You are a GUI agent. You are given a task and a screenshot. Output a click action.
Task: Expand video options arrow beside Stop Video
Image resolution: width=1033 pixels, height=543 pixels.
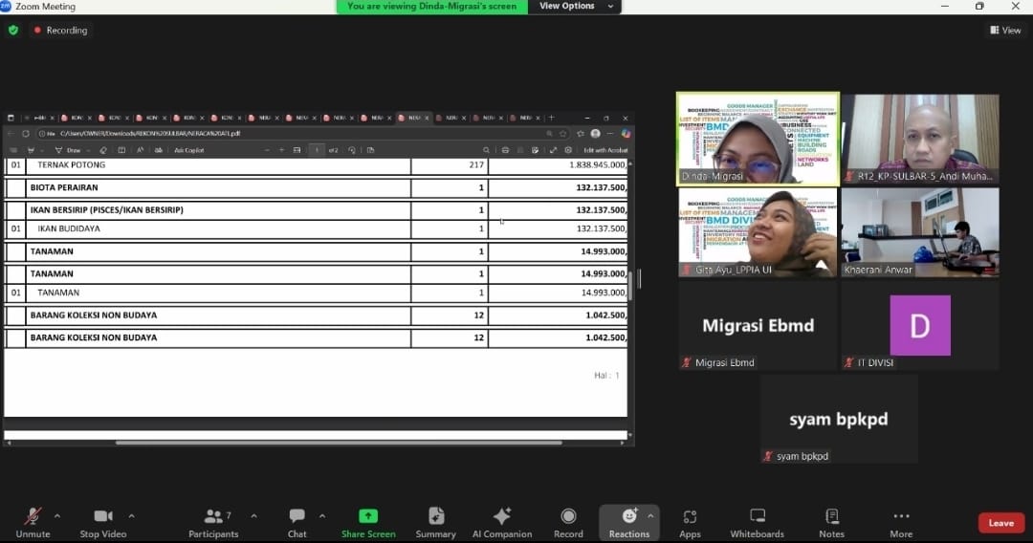click(x=131, y=516)
